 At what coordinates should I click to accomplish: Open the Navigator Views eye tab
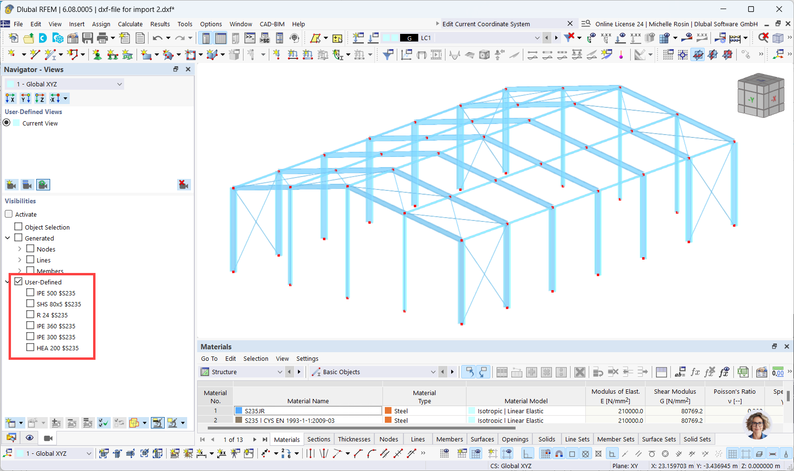(30, 438)
